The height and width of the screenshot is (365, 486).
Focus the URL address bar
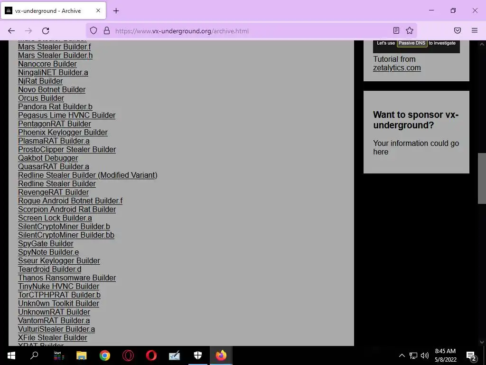(x=251, y=31)
